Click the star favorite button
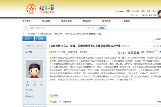161x107 pixels. pos(54,96)
